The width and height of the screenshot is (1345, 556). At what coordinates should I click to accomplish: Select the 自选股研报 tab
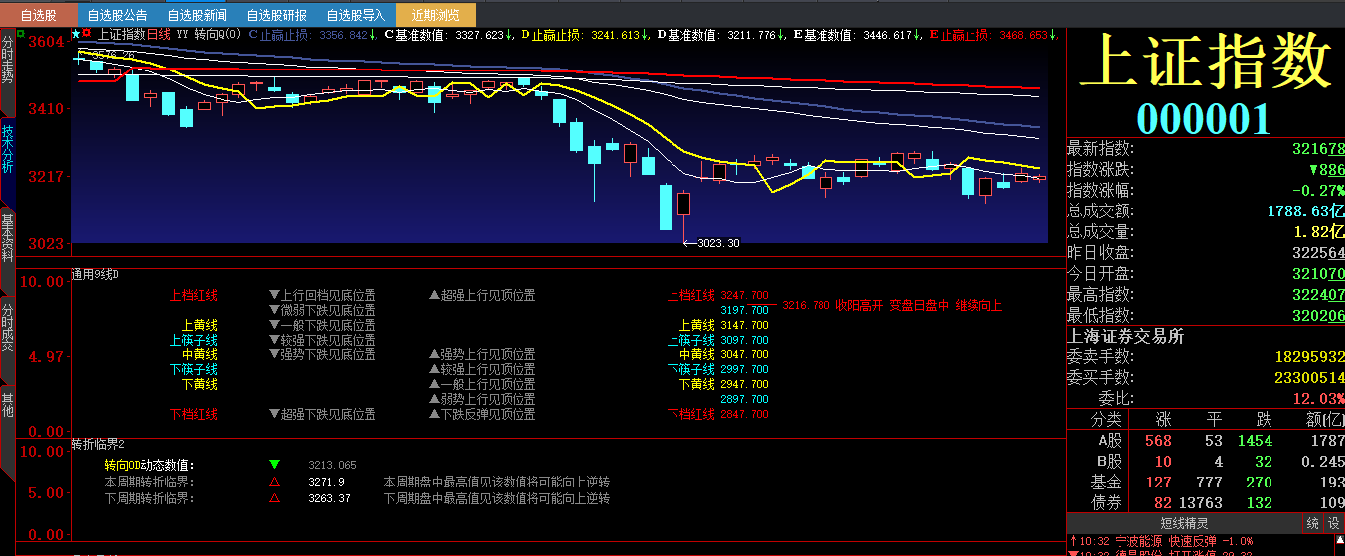pyautogui.click(x=276, y=15)
